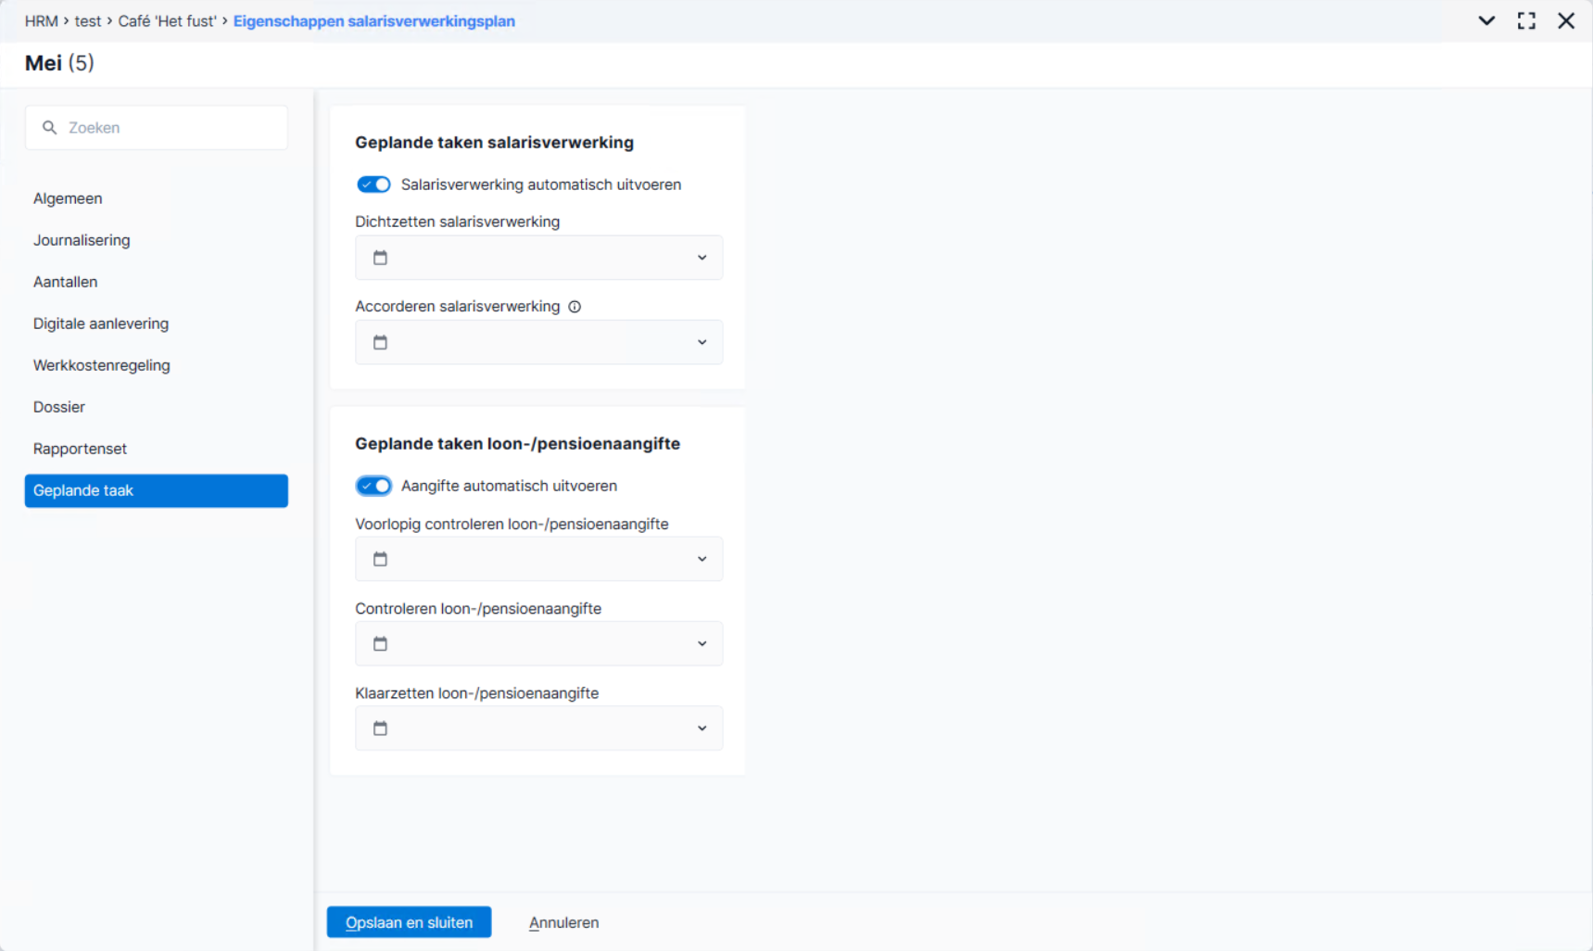Click calendar icon in Controleren loon-/pensioenaangifte field
This screenshot has height=951, width=1593.
coord(380,643)
